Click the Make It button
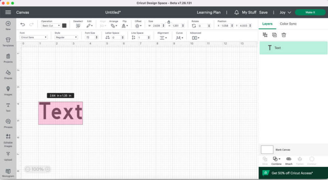The width and height of the screenshot is (328, 180). (x=310, y=12)
